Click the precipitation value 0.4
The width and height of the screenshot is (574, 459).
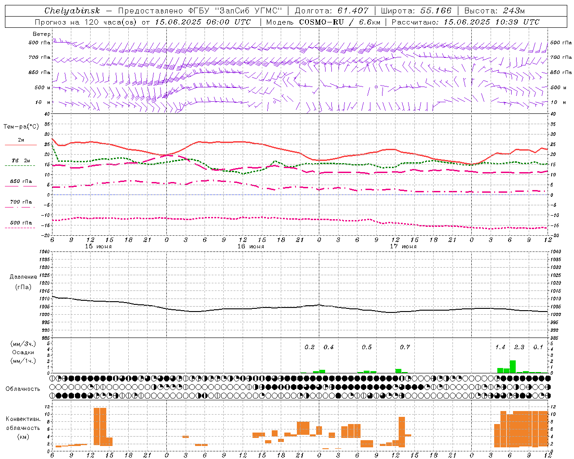pos(329,347)
